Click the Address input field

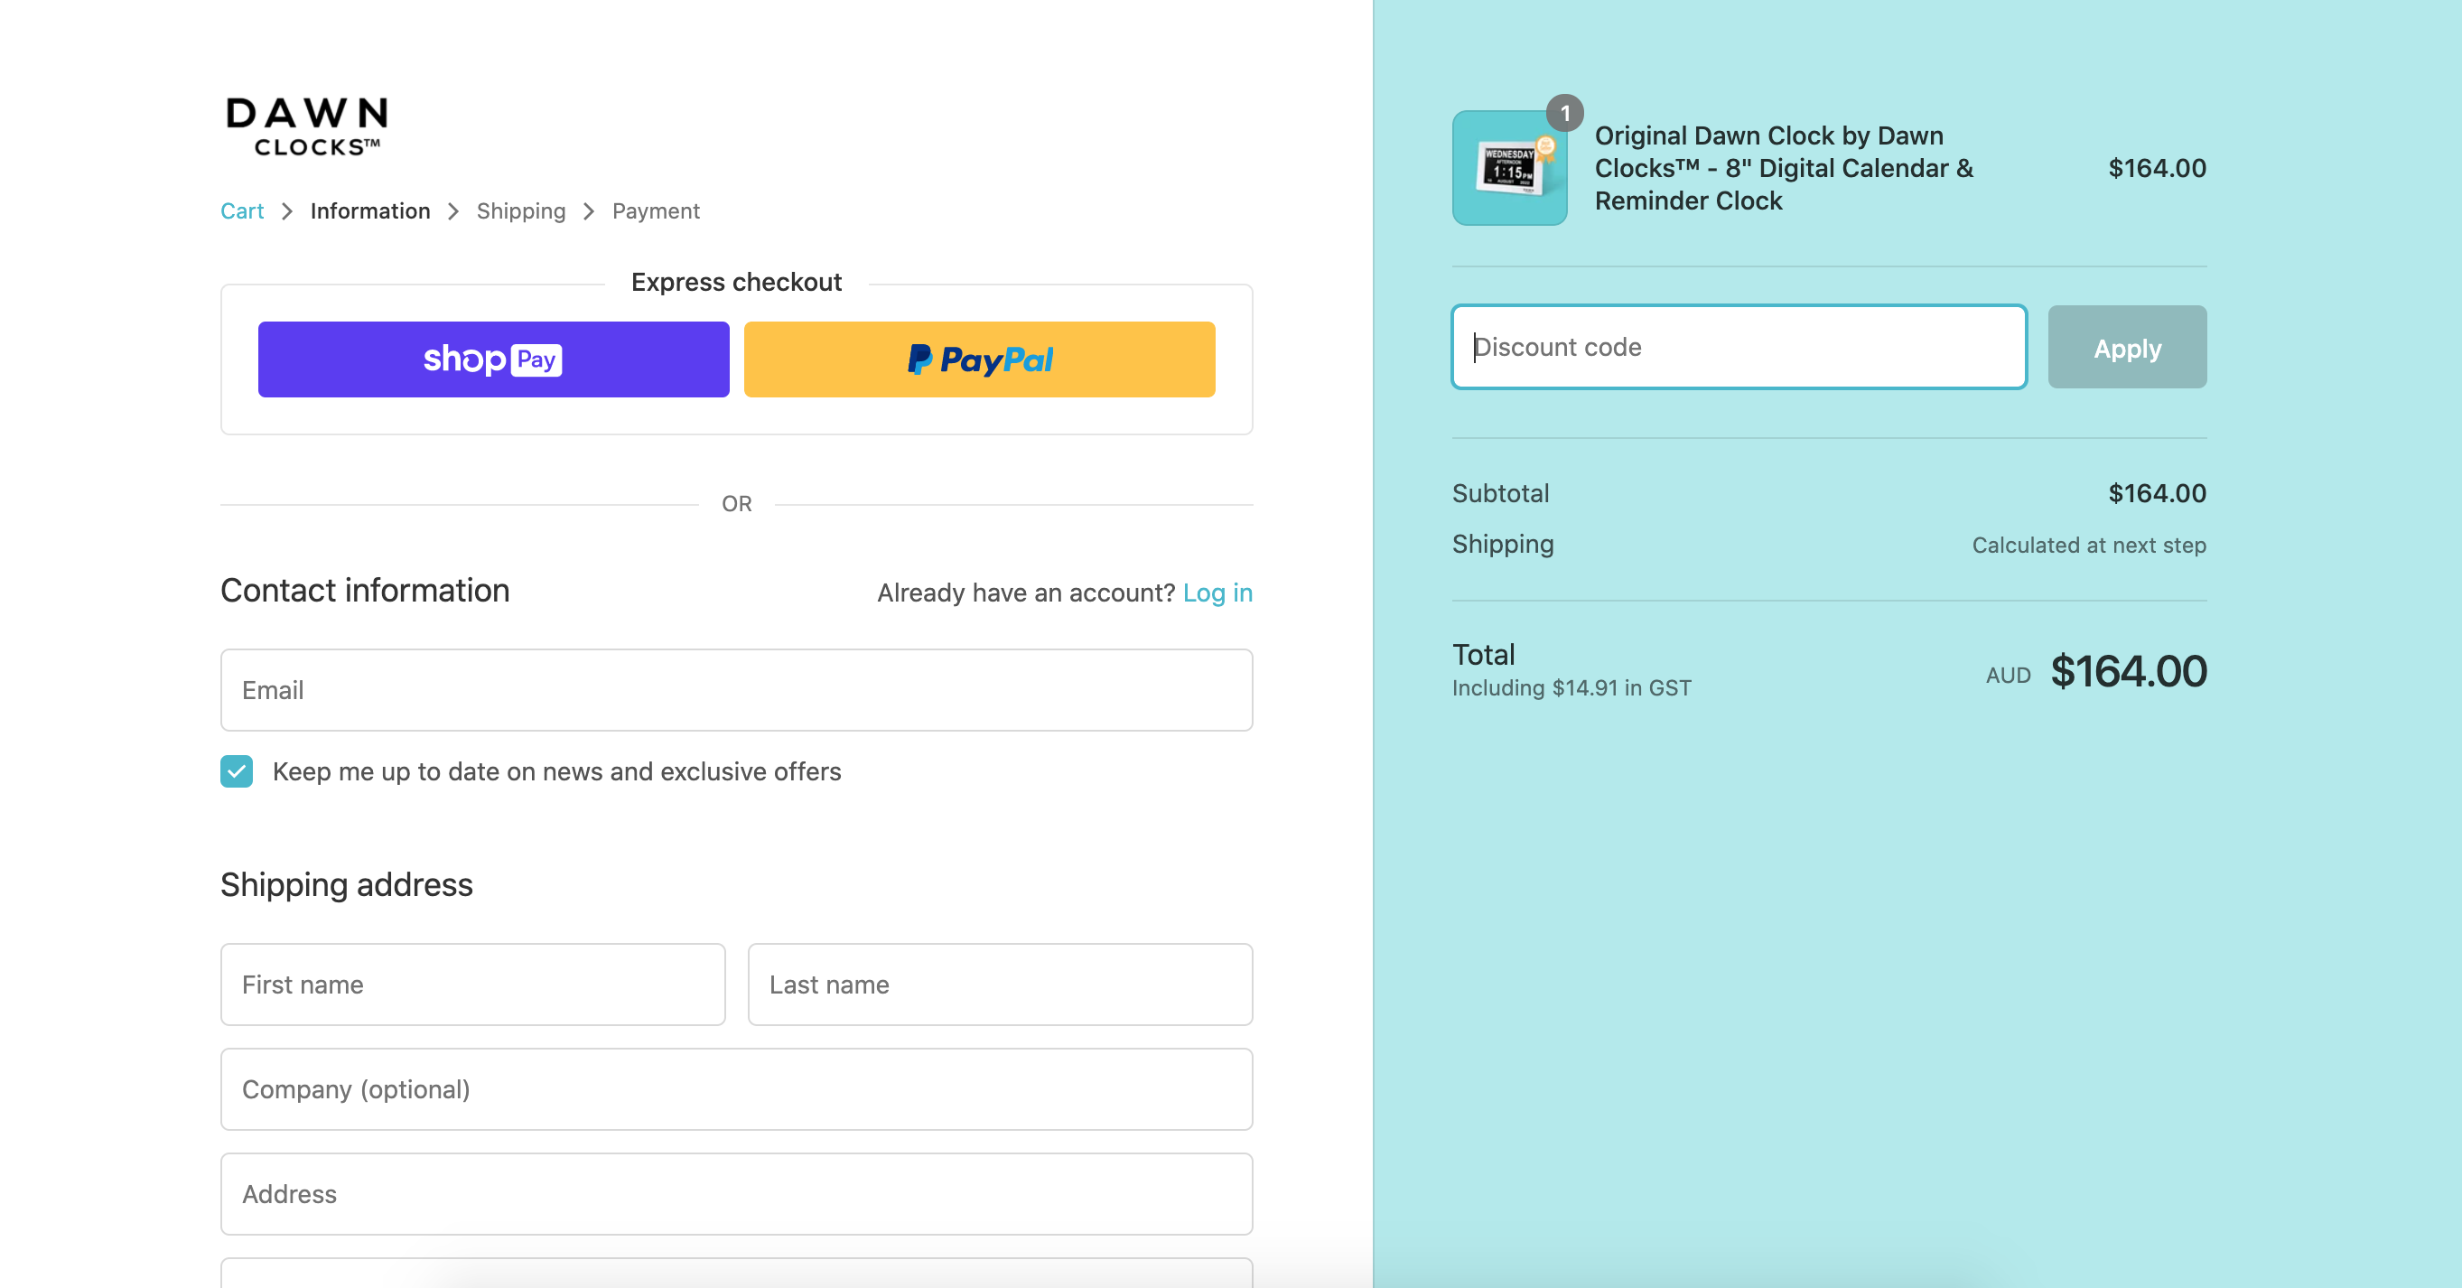[737, 1194]
